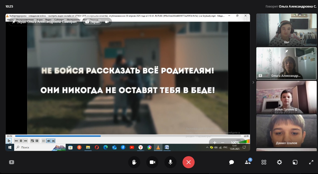Image resolution: width=318 pixels, height=174 pixels.
Task: Expand the hidden system tray icons
Action: tap(207, 147)
